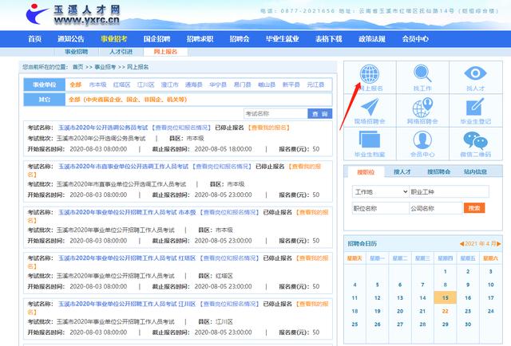Click the orange 搜索 button
511x346 pixels.
tap(474, 208)
